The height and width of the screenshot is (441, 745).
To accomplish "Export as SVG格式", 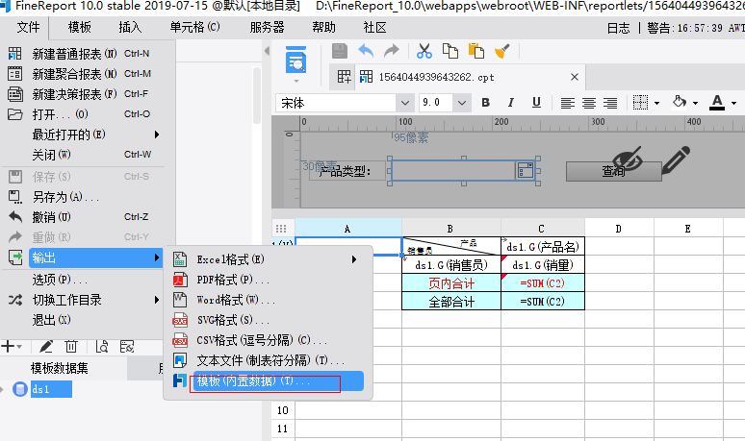I will (x=266, y=320).
